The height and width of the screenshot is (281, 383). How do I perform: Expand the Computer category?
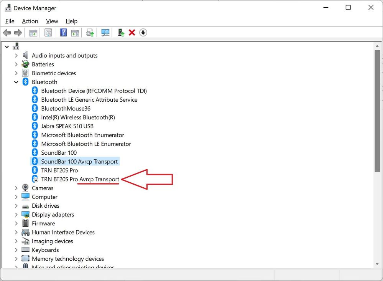click(16, 197)
